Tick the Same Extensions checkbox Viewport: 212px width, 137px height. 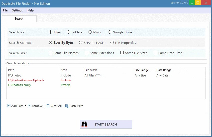(x=87, y=53)
